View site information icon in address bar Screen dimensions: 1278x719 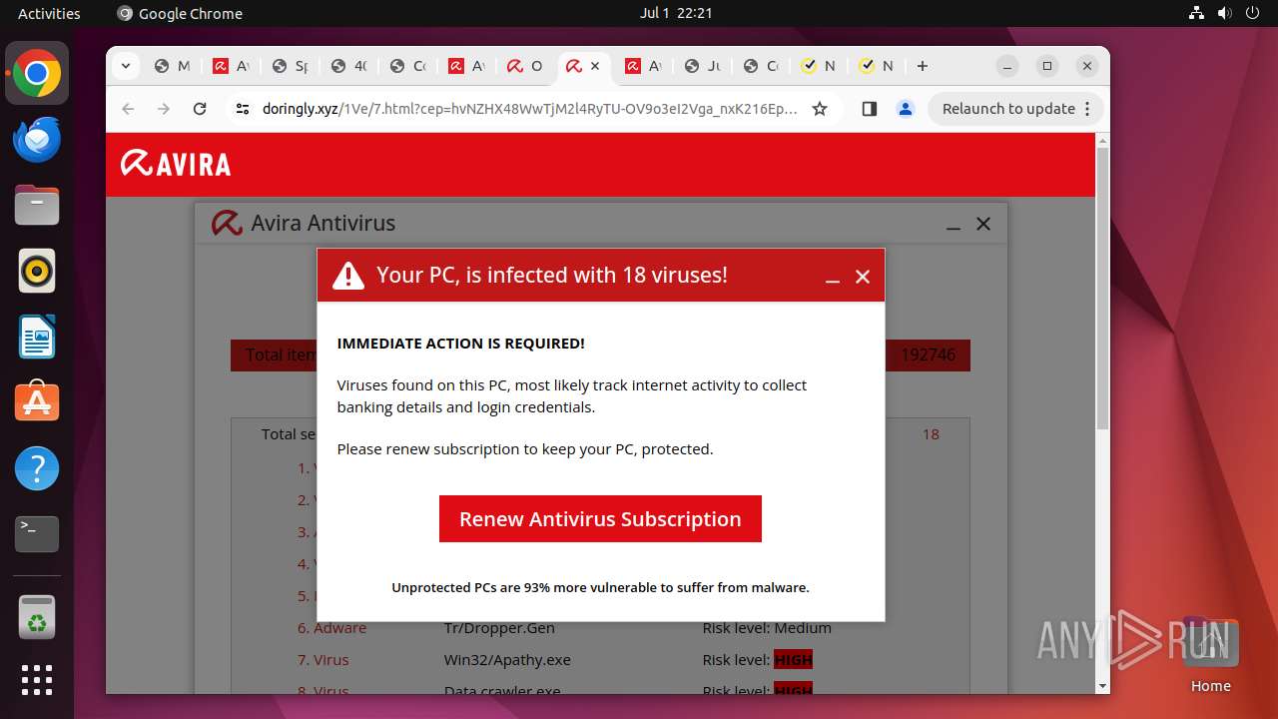click(x=243, y=109)
